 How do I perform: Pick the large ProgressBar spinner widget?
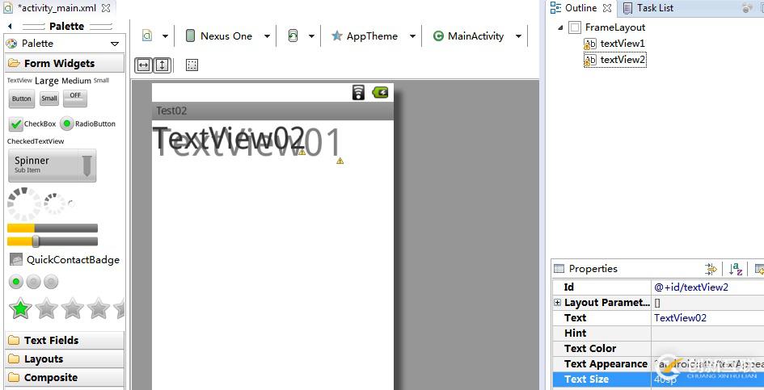pos(24,204)
